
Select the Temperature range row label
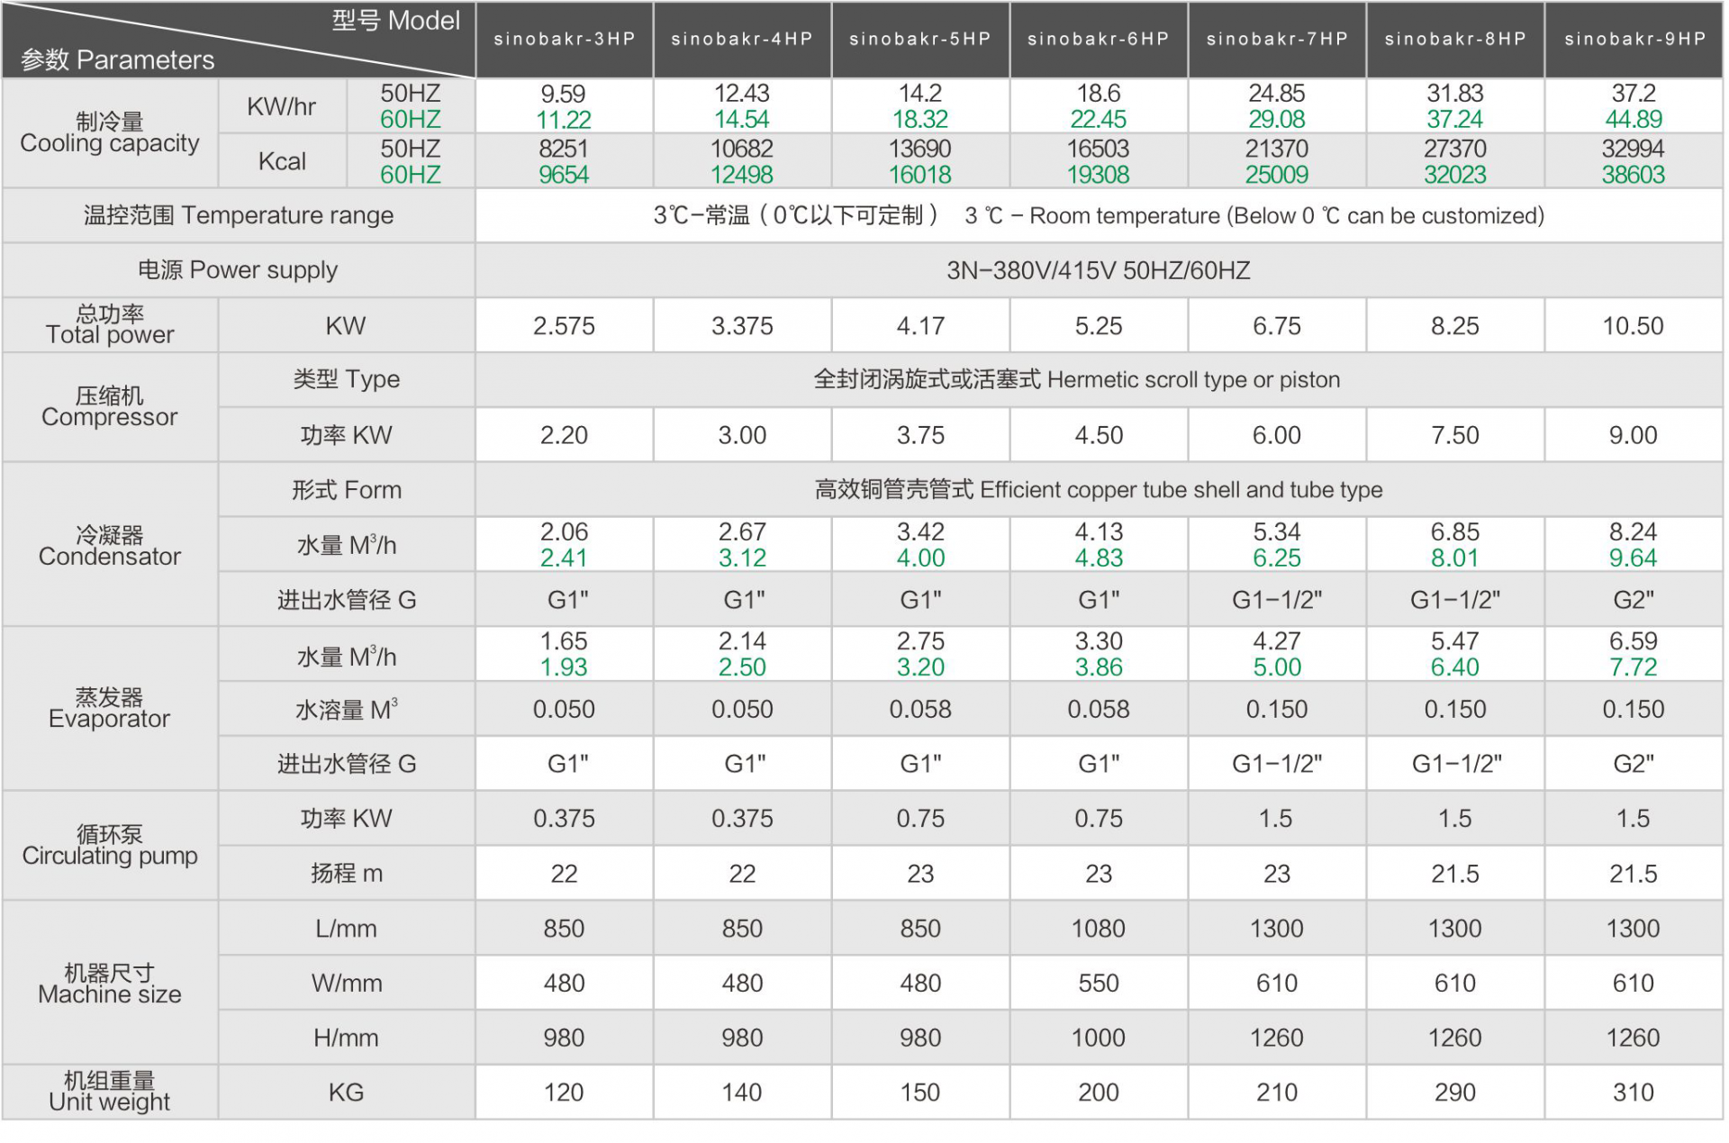click(239, 215)
